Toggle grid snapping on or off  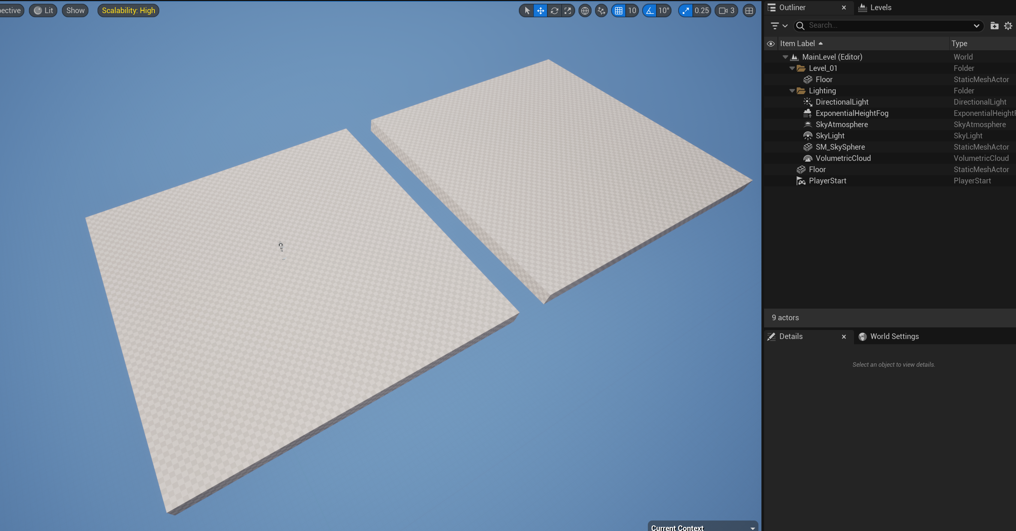point(619,10)
